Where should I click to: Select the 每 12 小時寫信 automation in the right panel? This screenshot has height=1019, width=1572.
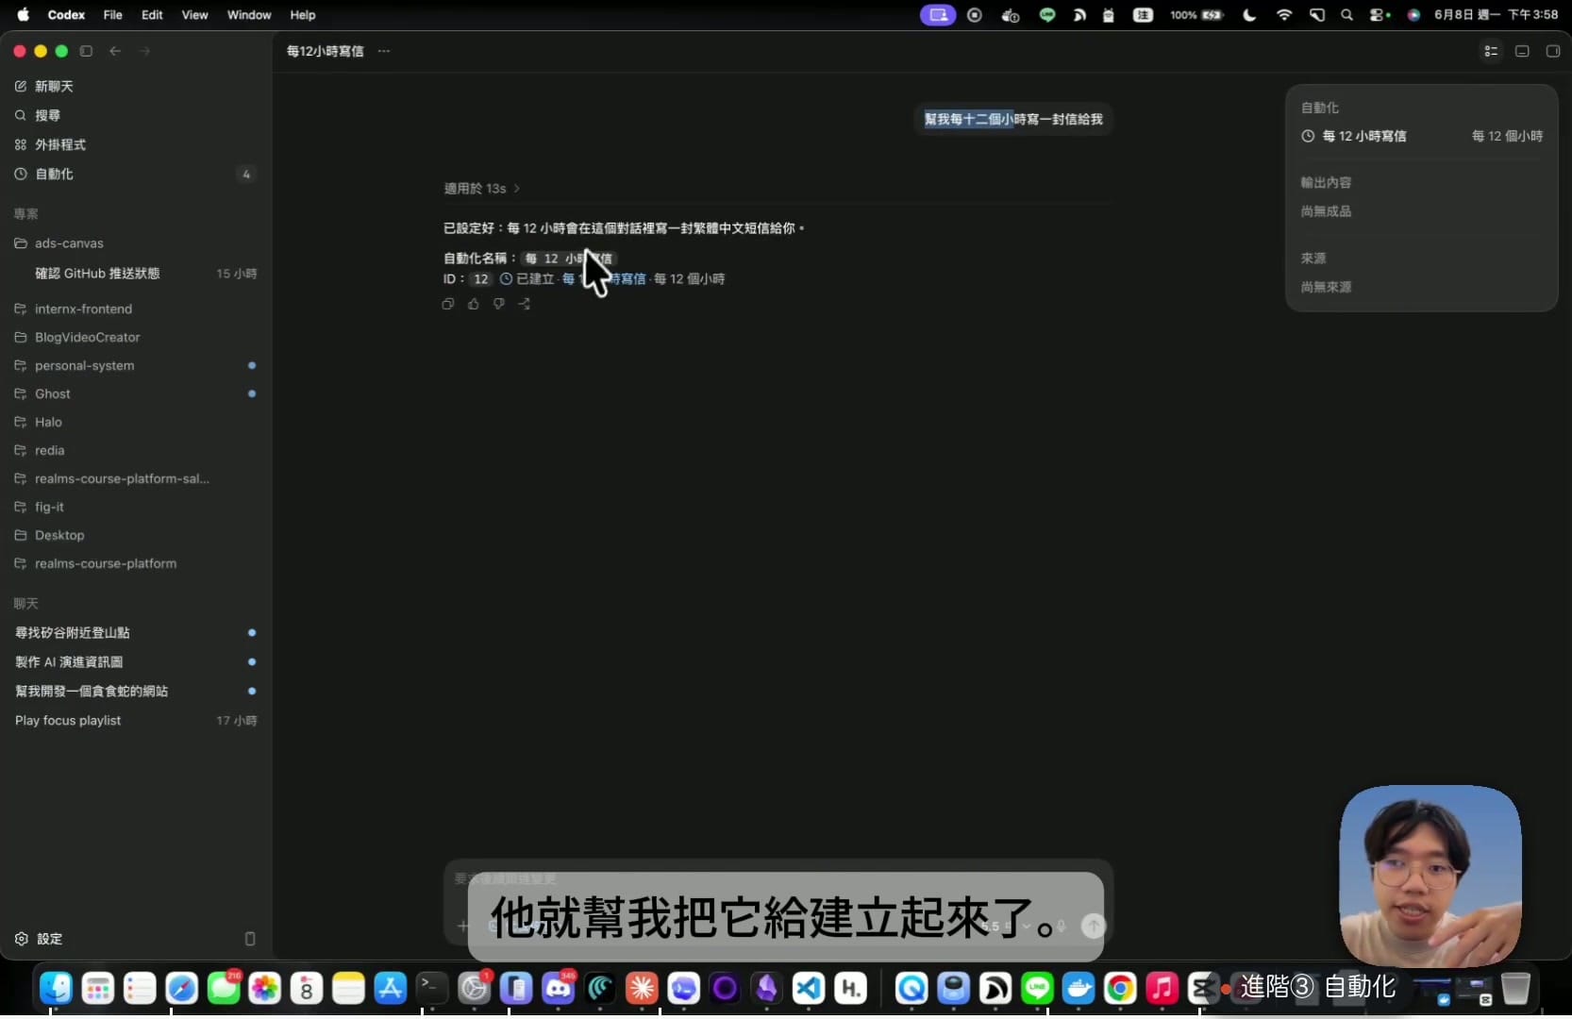(1421, 136)
